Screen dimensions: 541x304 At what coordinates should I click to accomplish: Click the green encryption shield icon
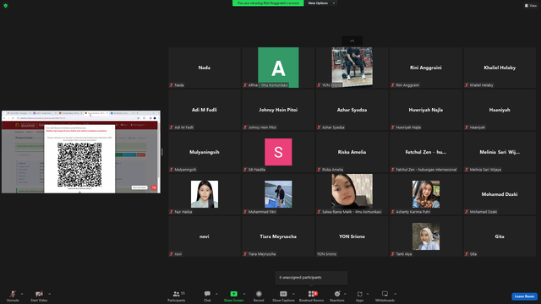tap(6, 6)
